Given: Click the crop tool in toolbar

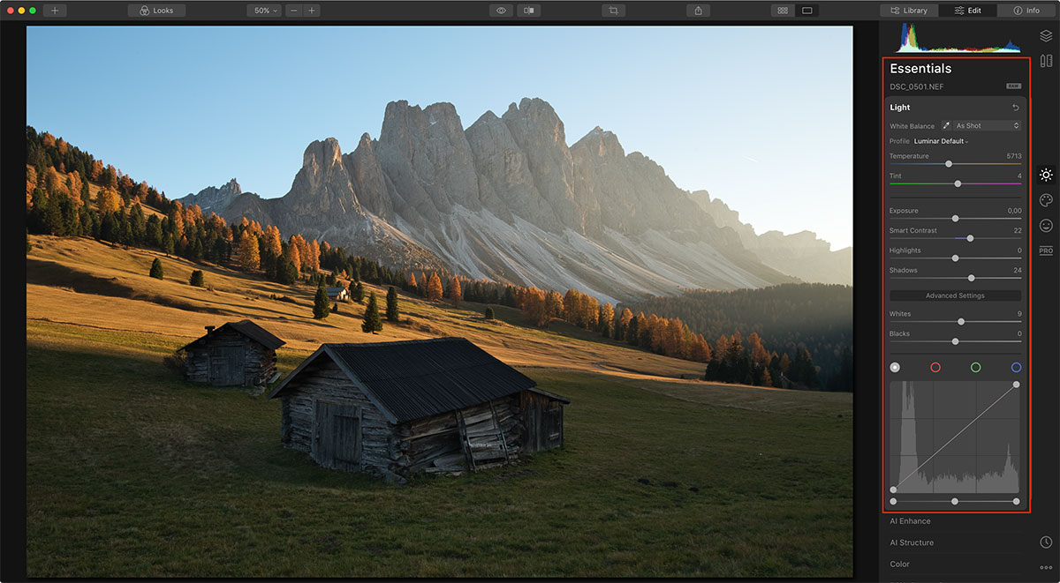Looking at the screenshot, I should pyautogui.click(x=613, y=11).
